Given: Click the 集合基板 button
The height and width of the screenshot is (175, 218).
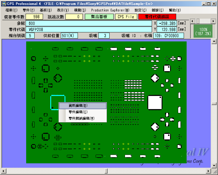Looking at the screenshot, I should point(99,17).
